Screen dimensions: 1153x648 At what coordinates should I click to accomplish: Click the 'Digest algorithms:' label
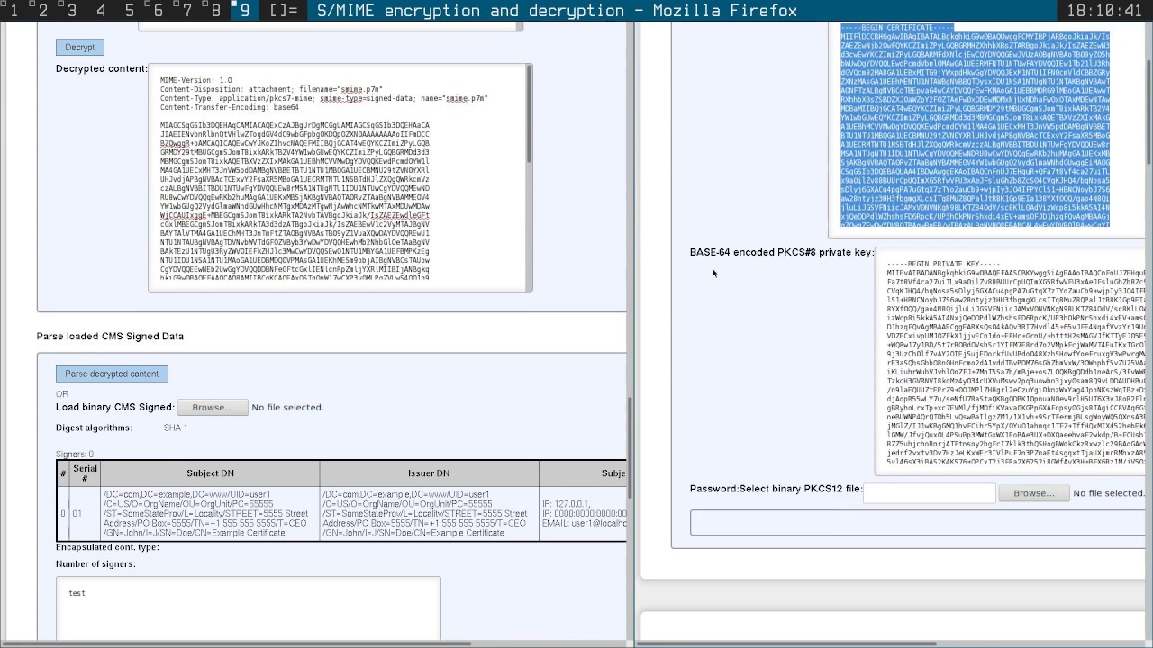94,427
